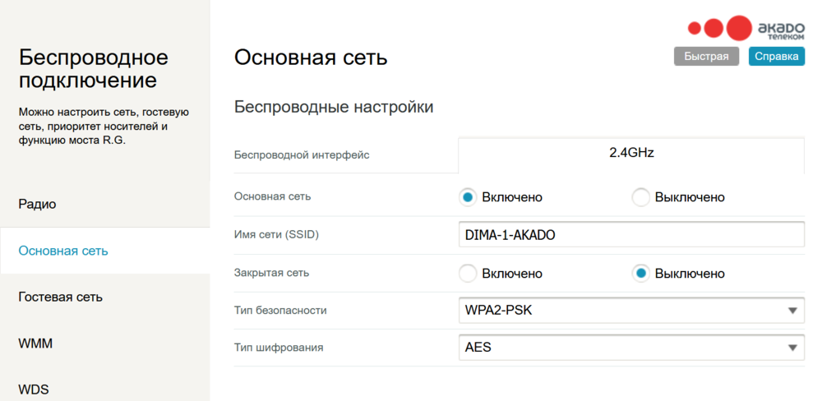Select the 2.4GHz interface tab
The image size is (822, 401).
coord(630,153)
